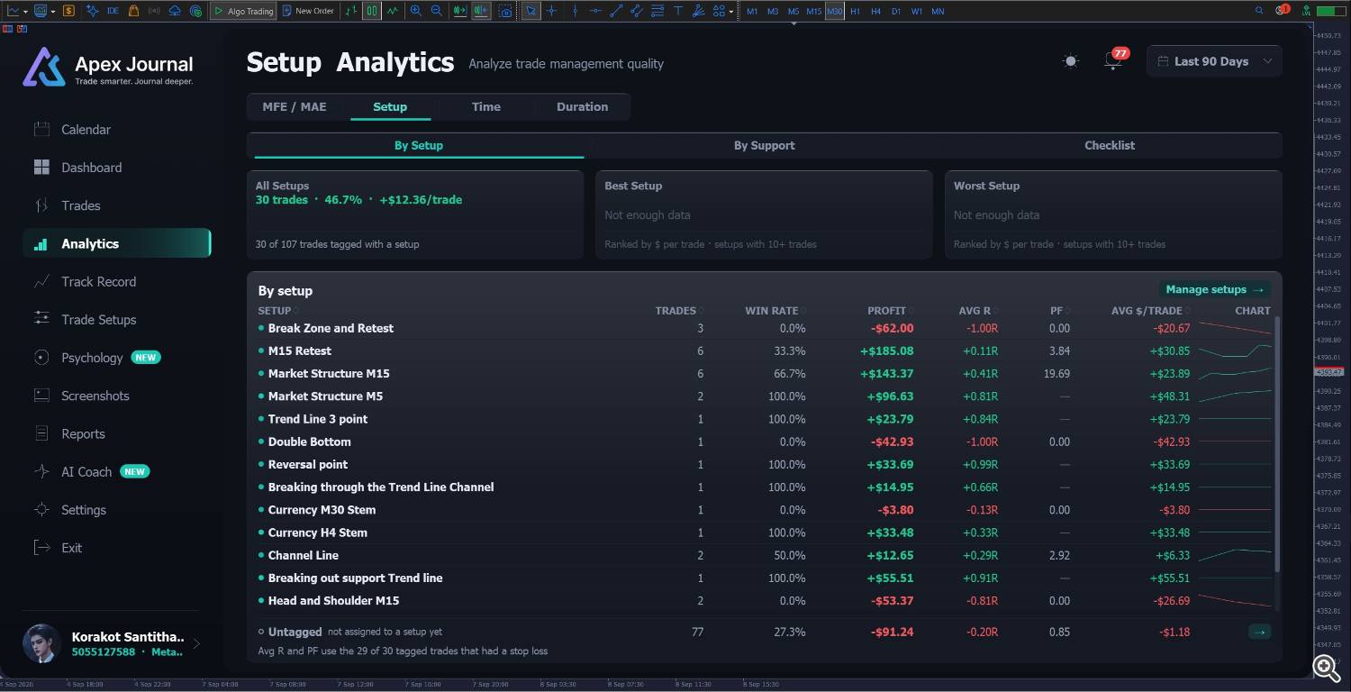
Task: Toggle chart auto-scroll button
Action: click(460, 11)
